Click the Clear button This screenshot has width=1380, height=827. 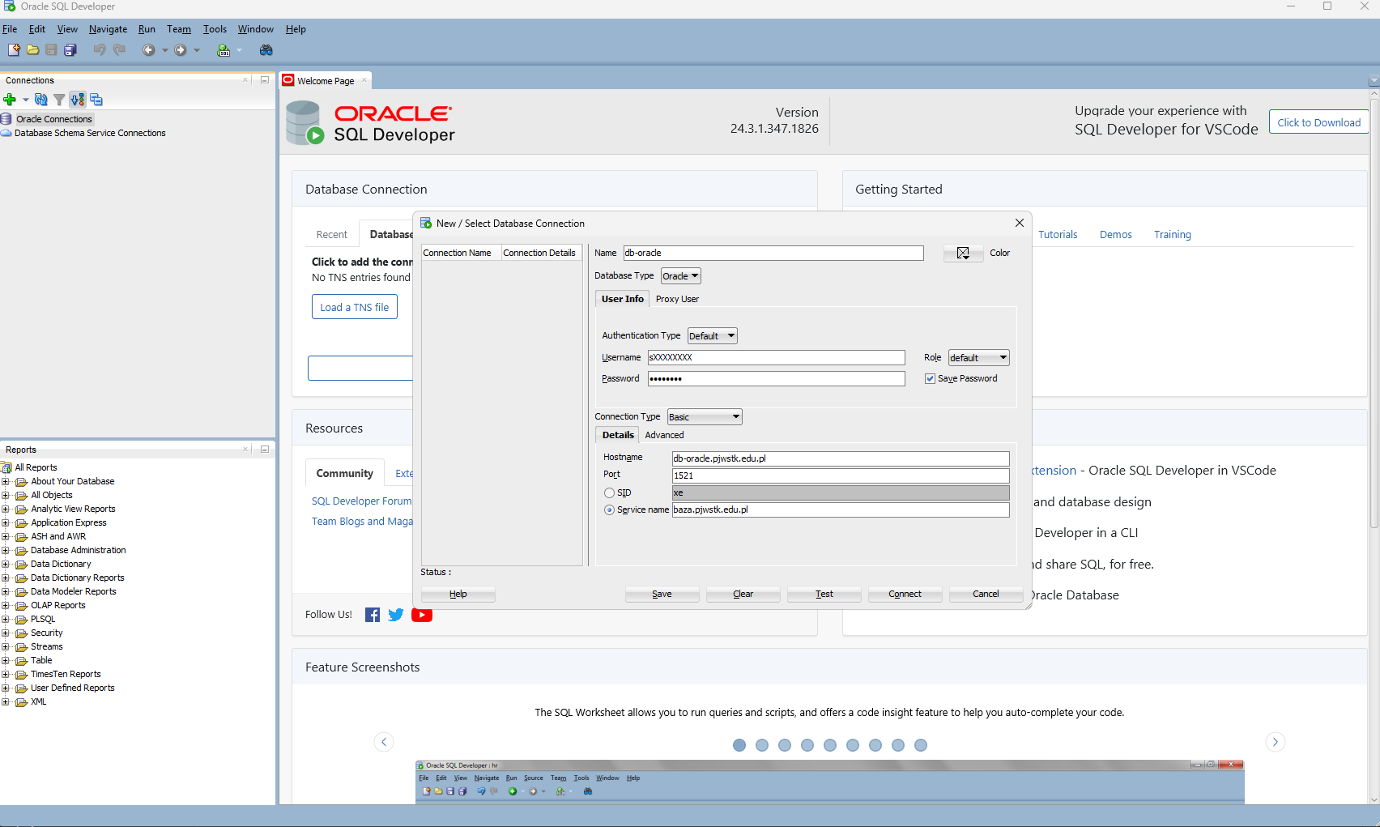pos(743,594)
